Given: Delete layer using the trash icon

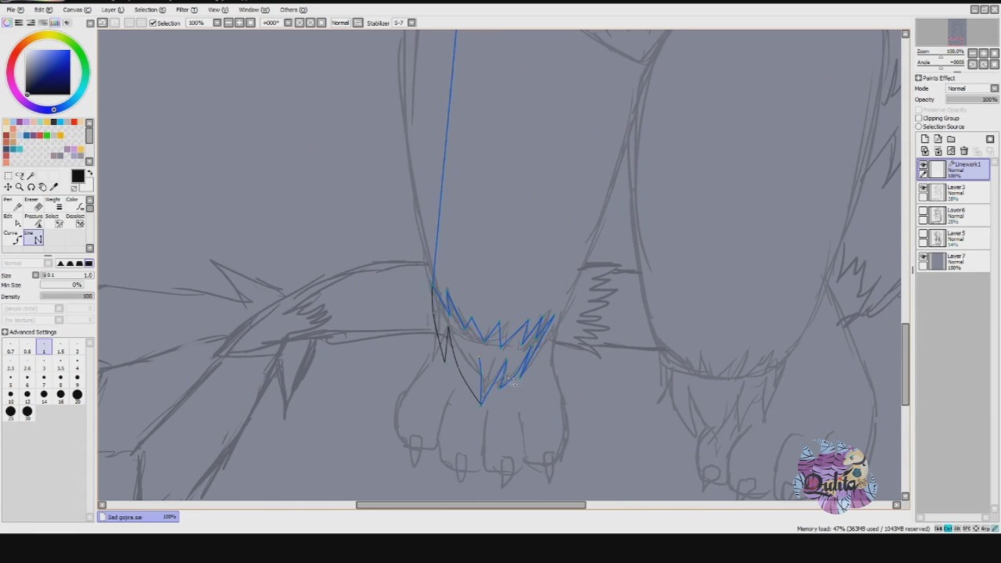Looking at the screenshot, I should tap(964, 151).
